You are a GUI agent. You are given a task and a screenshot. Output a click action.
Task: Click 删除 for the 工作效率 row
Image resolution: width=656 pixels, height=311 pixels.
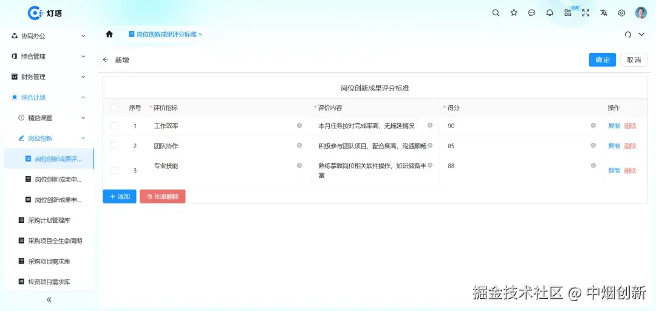click(630, 126)
